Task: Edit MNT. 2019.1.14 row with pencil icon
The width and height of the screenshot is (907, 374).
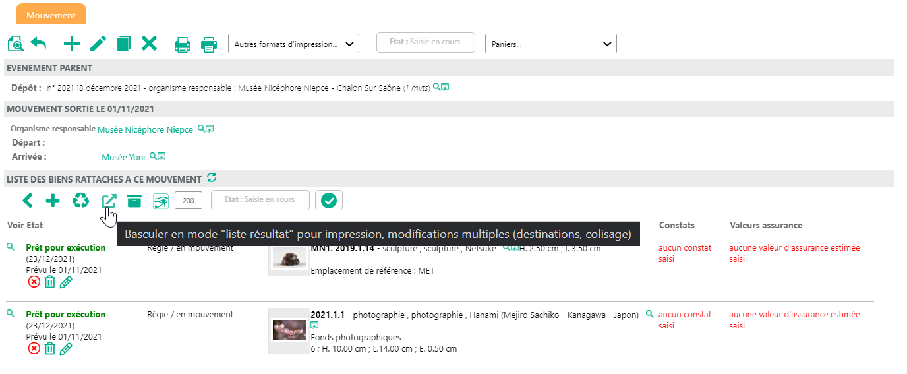Action: 66,282
